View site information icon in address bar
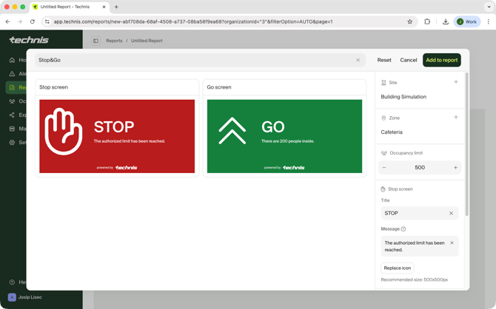 [x=47, y=21]
